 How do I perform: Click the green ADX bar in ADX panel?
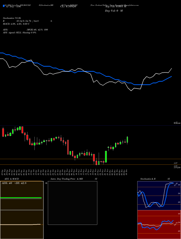coord(21,198)
